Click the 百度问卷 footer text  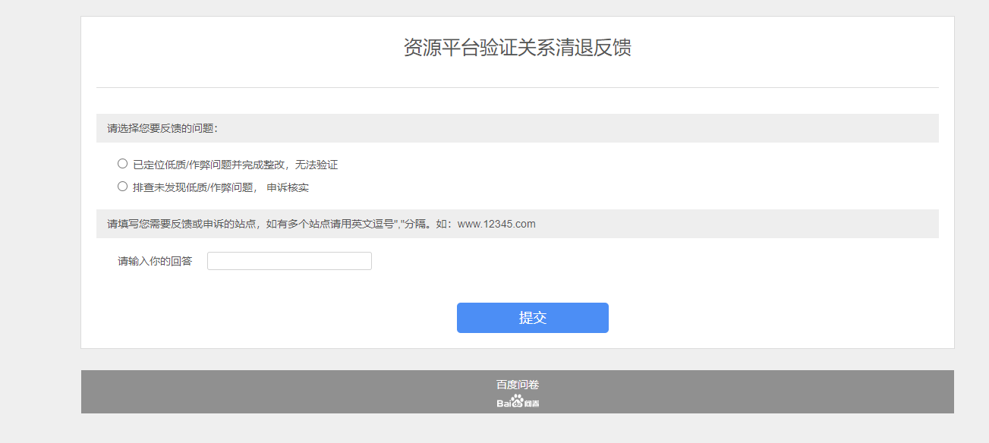coord(518,385)
